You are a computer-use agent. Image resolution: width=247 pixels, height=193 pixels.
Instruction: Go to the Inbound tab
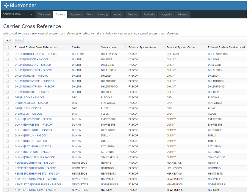click(118, 15)
